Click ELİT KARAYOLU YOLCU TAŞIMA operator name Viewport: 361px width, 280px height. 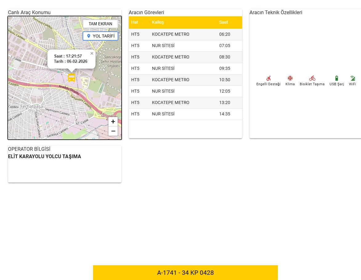tap(44, 157)
